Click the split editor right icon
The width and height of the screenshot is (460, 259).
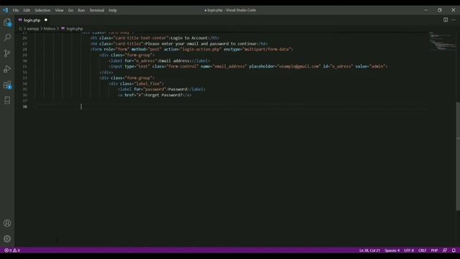pos(446,19)
